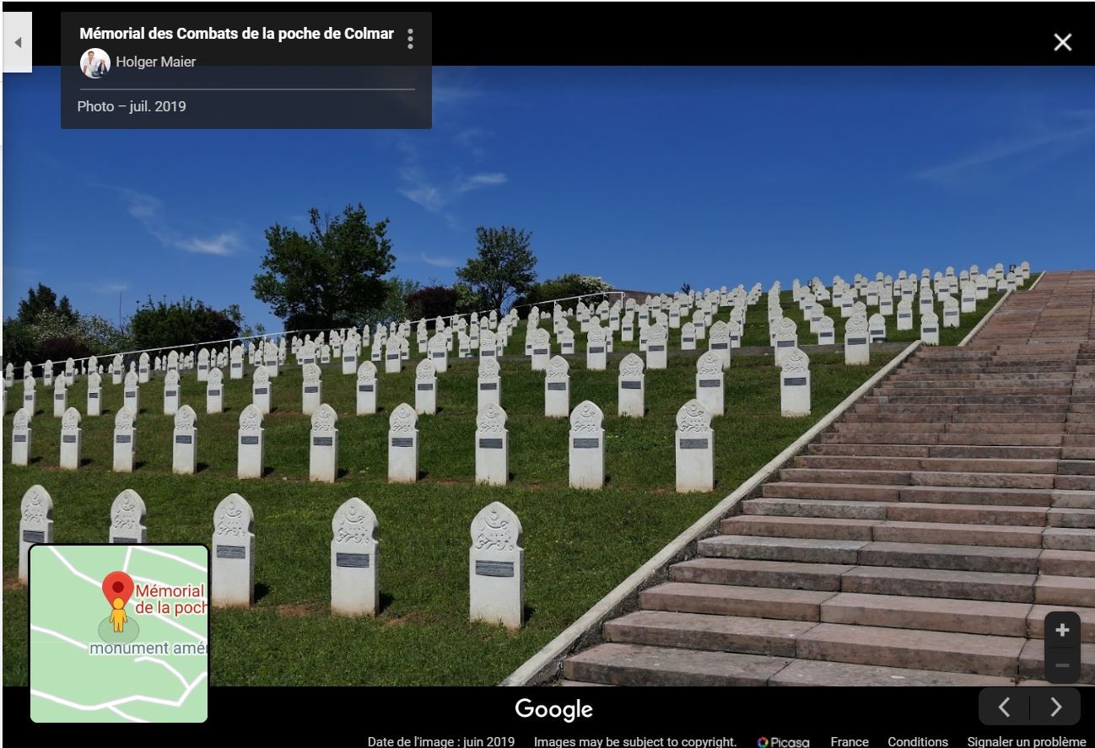The image size is (1095, 748).
Task: Collapse the side panel arrow
Action: coord(18,42)
